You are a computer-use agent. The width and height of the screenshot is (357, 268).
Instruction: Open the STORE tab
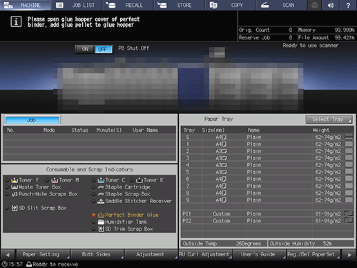coord(180,5)
